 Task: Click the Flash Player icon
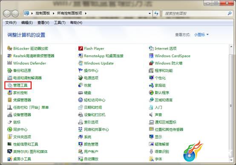pos(81,48)
